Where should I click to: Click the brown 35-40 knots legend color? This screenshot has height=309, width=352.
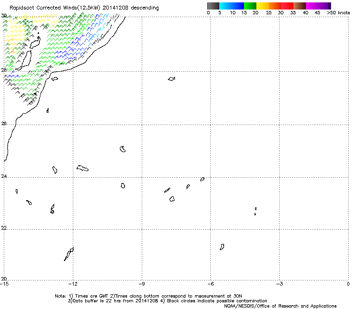pyautogui.click(x=300, y=6)
